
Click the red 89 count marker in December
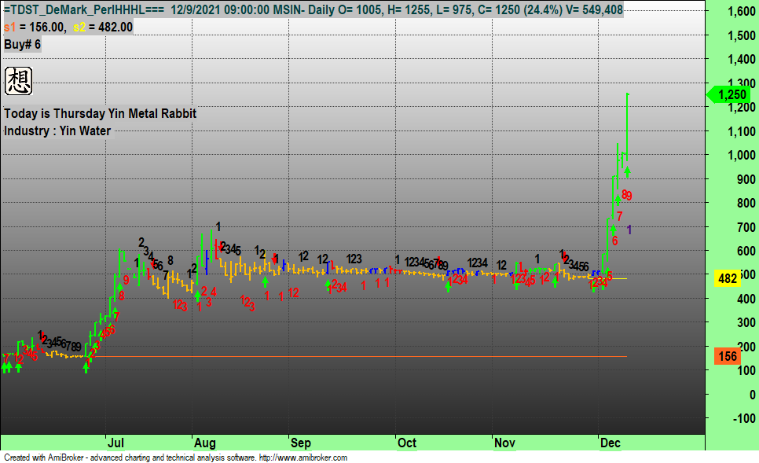click(627, 195)
